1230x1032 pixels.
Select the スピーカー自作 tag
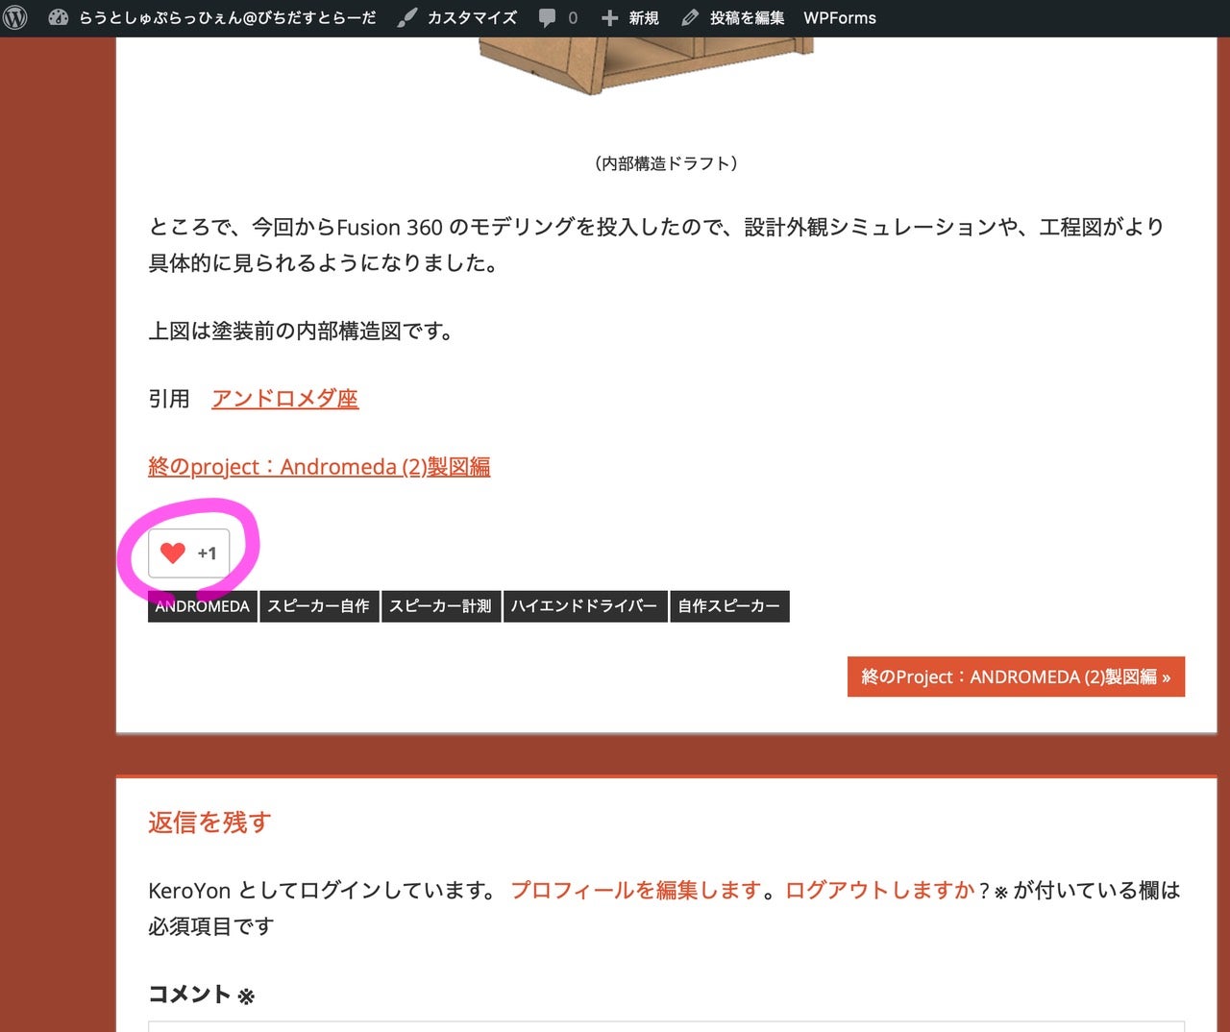[x=318, y=606]
